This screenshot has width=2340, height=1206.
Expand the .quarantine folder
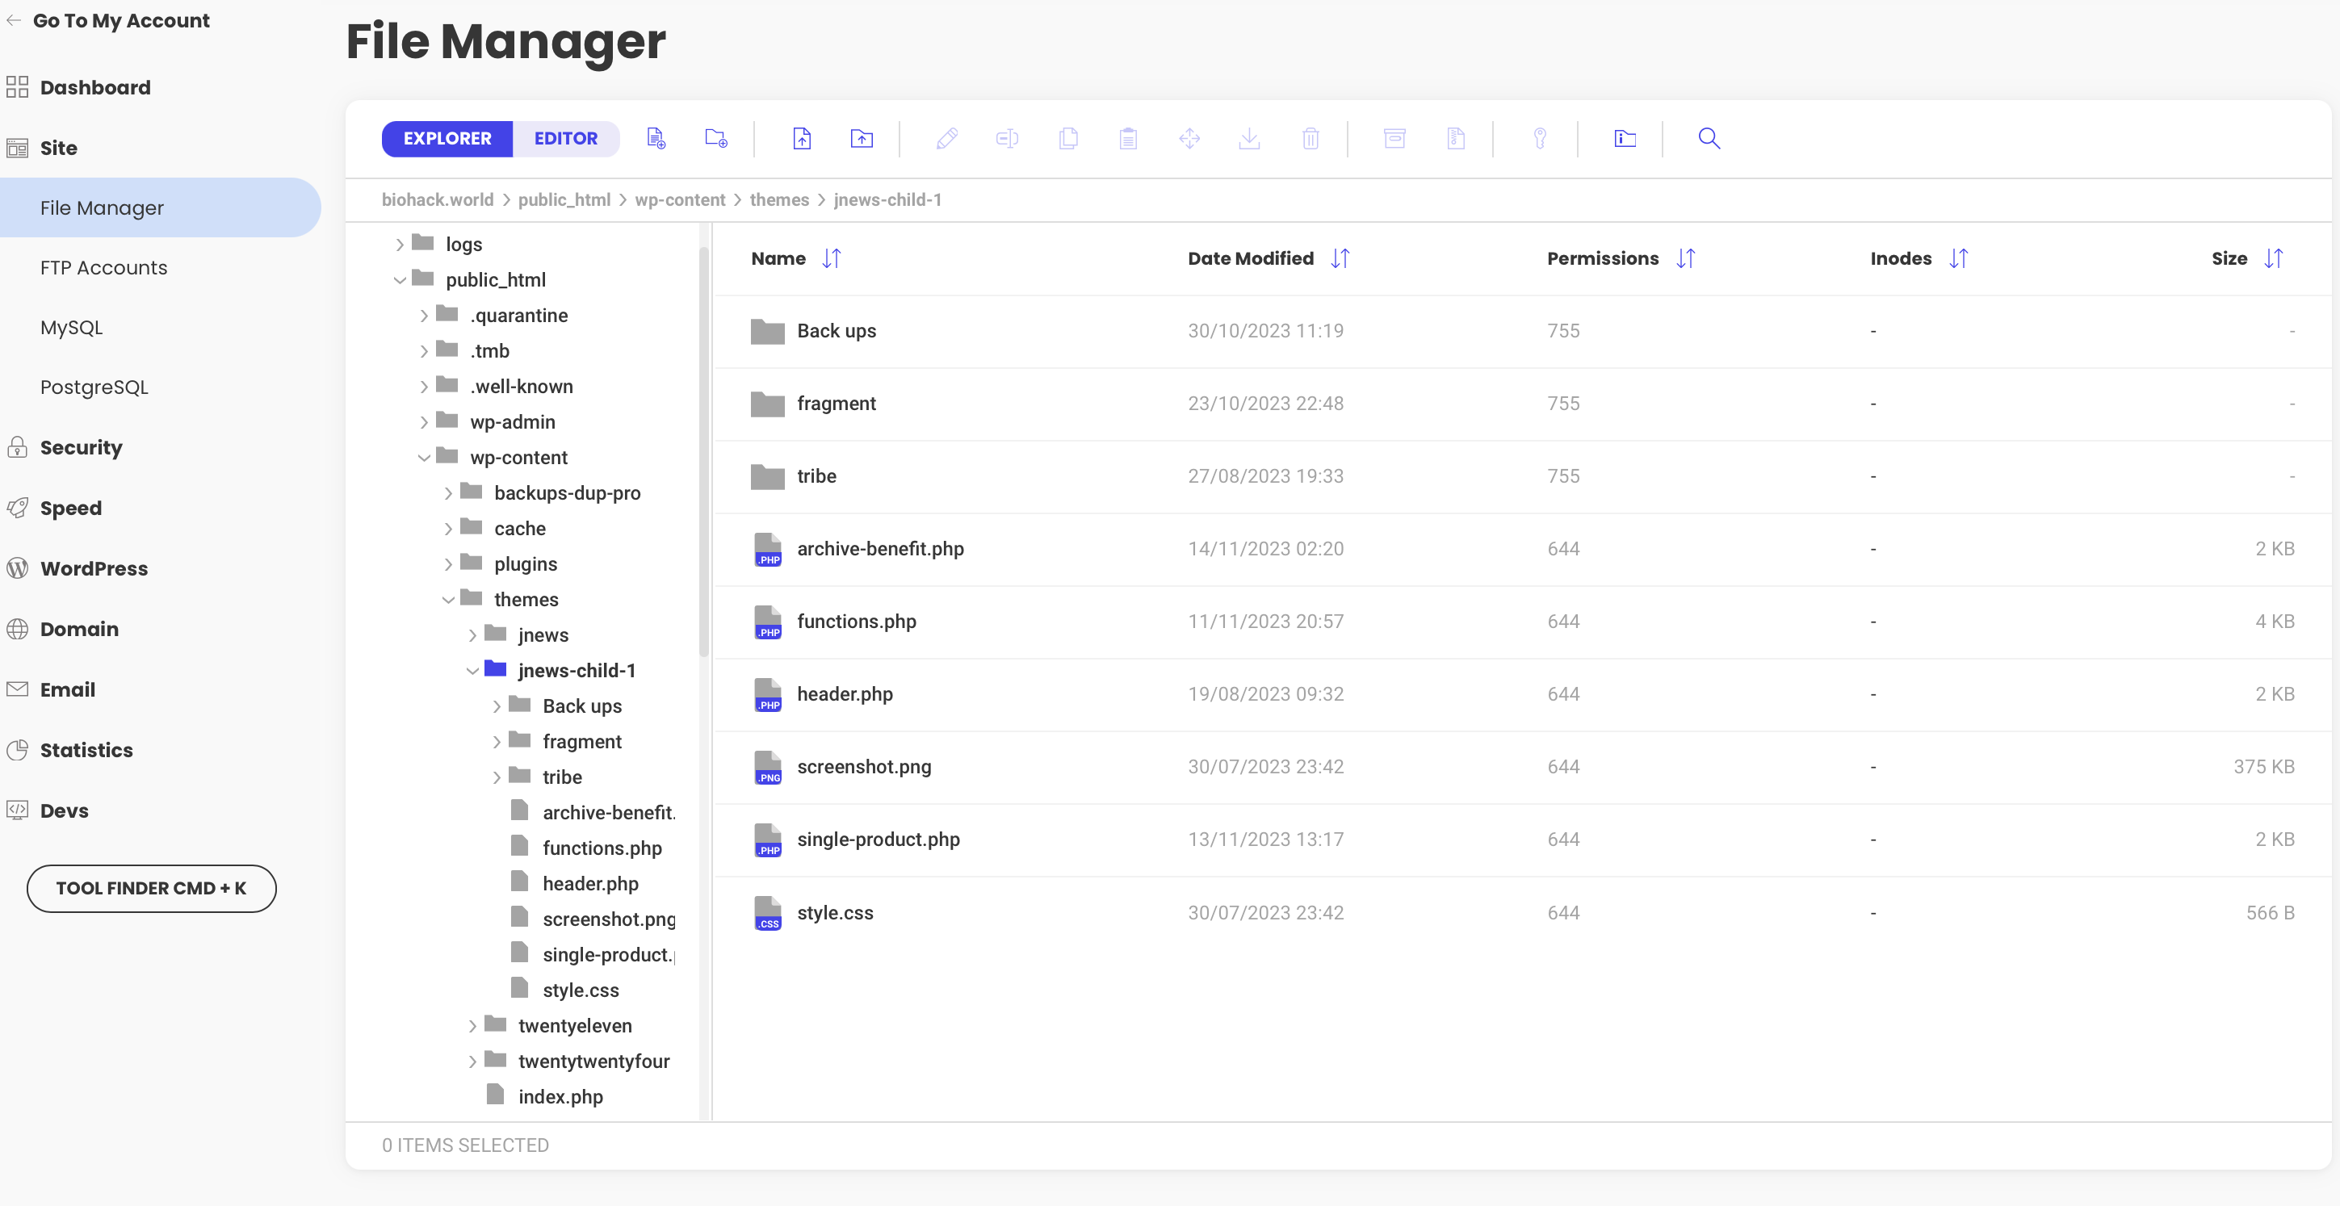point(423,315)
